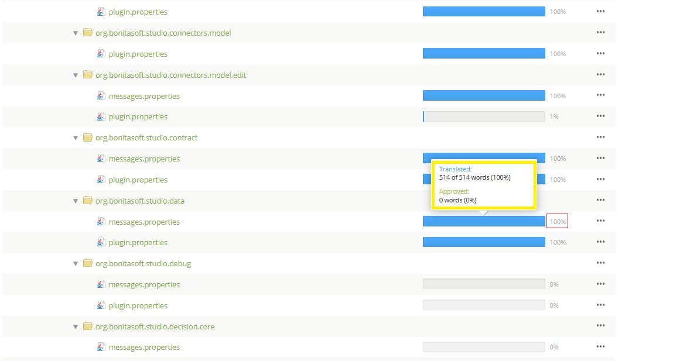Click "514 of 514 words (100%)" tooltip text
The height and width of the screenshot is (361, 673).
(x=474, y=177)
